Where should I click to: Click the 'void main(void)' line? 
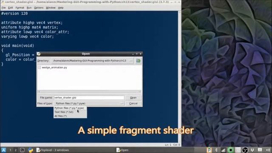pos(17,45)
